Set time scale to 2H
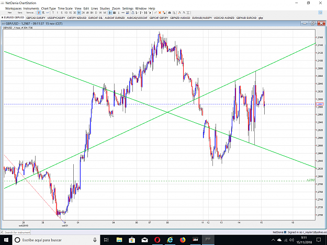 click(x=83, y=13)
